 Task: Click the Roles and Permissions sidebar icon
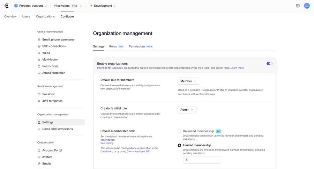coord(39,129)
